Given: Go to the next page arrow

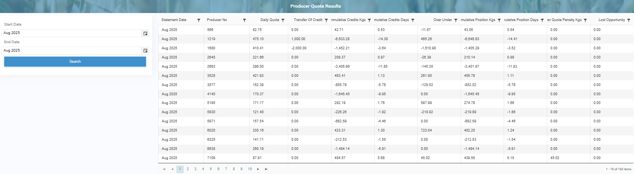Looking at the screenshot, I should click(258, 169).
